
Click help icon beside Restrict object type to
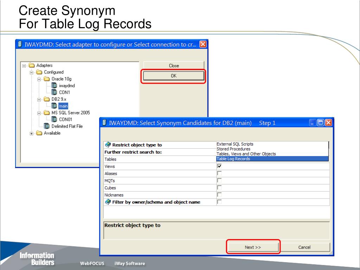pos(108,144)
